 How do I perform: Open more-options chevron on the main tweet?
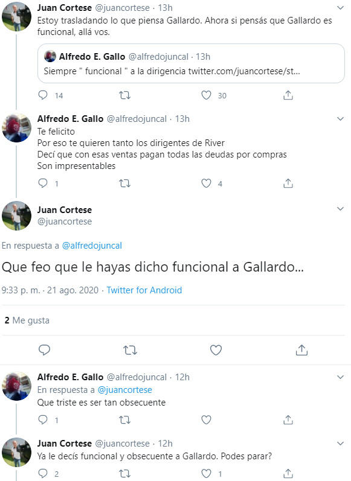pos(340,209)
